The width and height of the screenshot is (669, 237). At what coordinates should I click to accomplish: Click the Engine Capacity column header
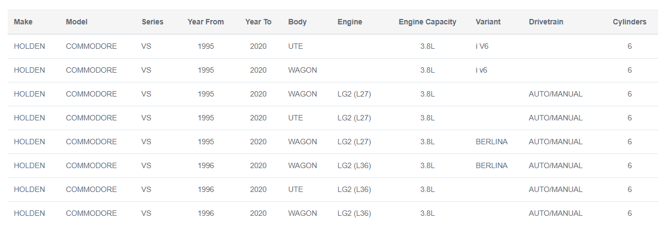tap(428, 22)
